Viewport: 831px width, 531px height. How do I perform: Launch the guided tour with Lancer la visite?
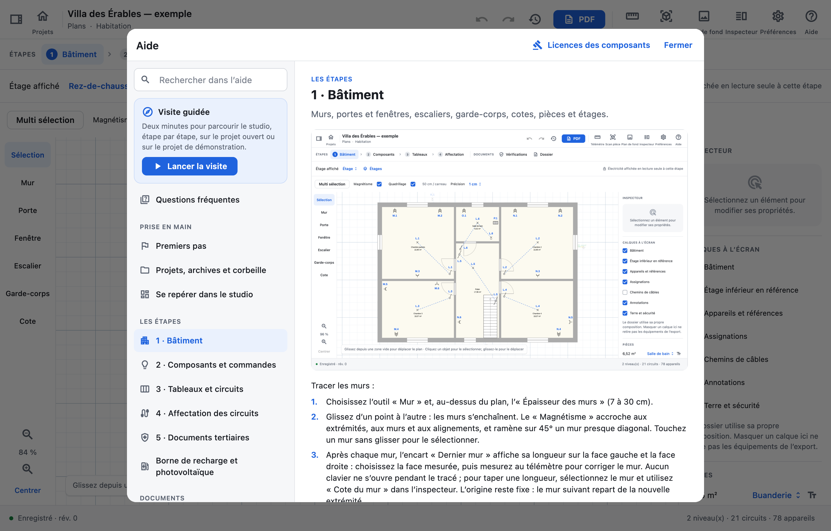pyautogui.click(x=190, y=166)
